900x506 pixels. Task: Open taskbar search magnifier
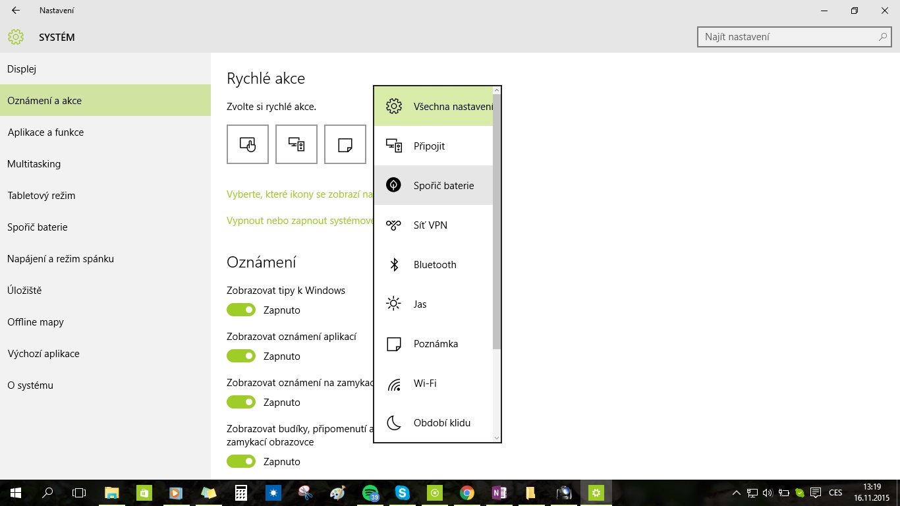pos(47,492)
